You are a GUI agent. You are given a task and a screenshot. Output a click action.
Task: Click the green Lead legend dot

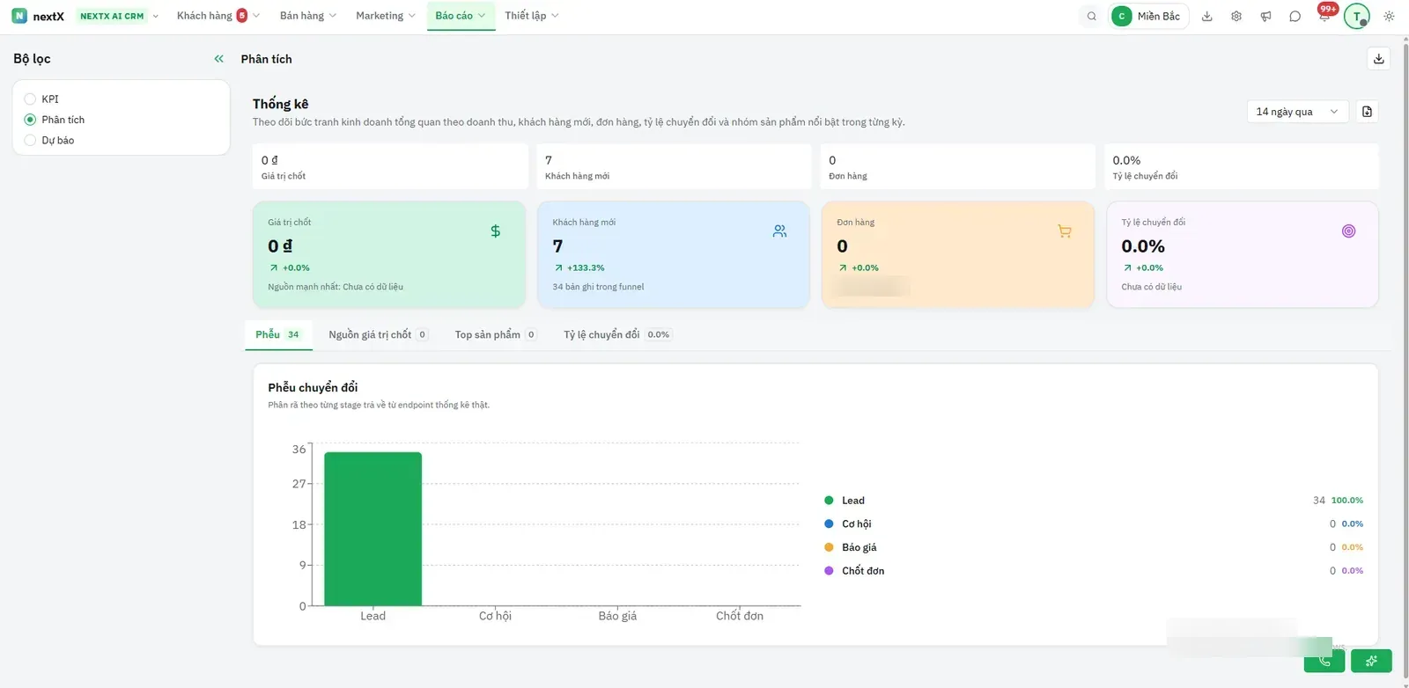pyautogui.click(x=829, y=501)
